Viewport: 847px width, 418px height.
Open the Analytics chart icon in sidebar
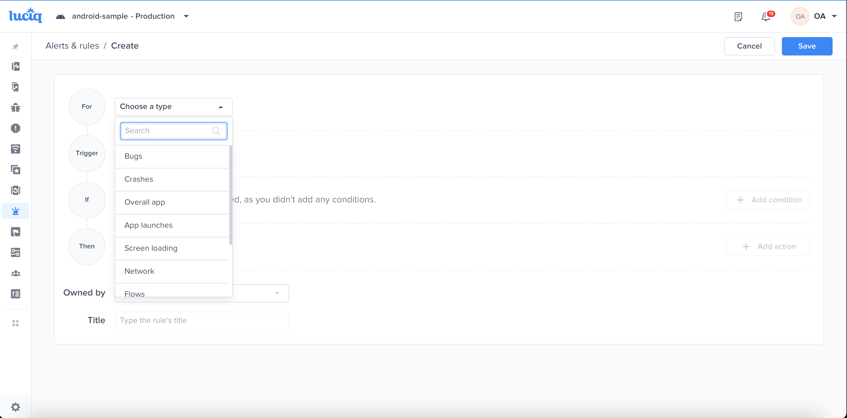pyautogui.click(x=15, y=67)
